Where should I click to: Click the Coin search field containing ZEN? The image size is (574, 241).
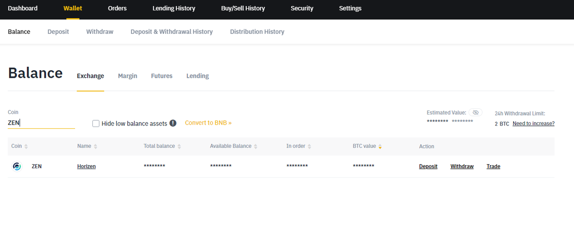(42, 123)
